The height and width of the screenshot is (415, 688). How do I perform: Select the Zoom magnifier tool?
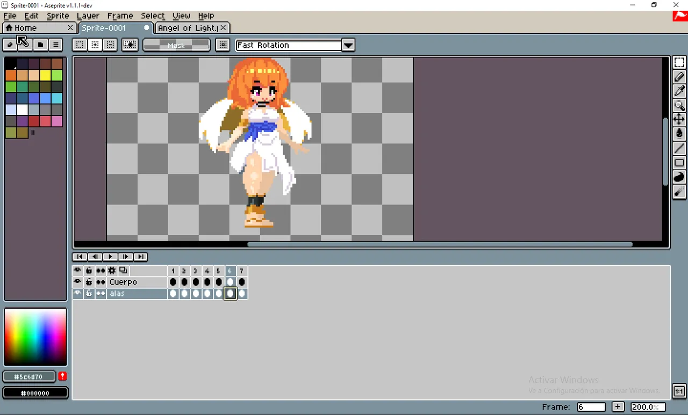679,105
